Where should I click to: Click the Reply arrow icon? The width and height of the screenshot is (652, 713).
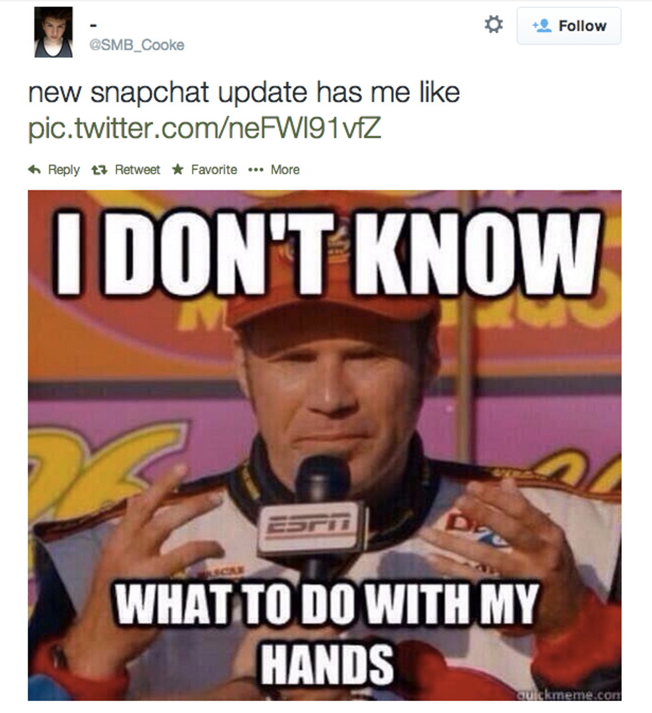click(x=34, y=170)
